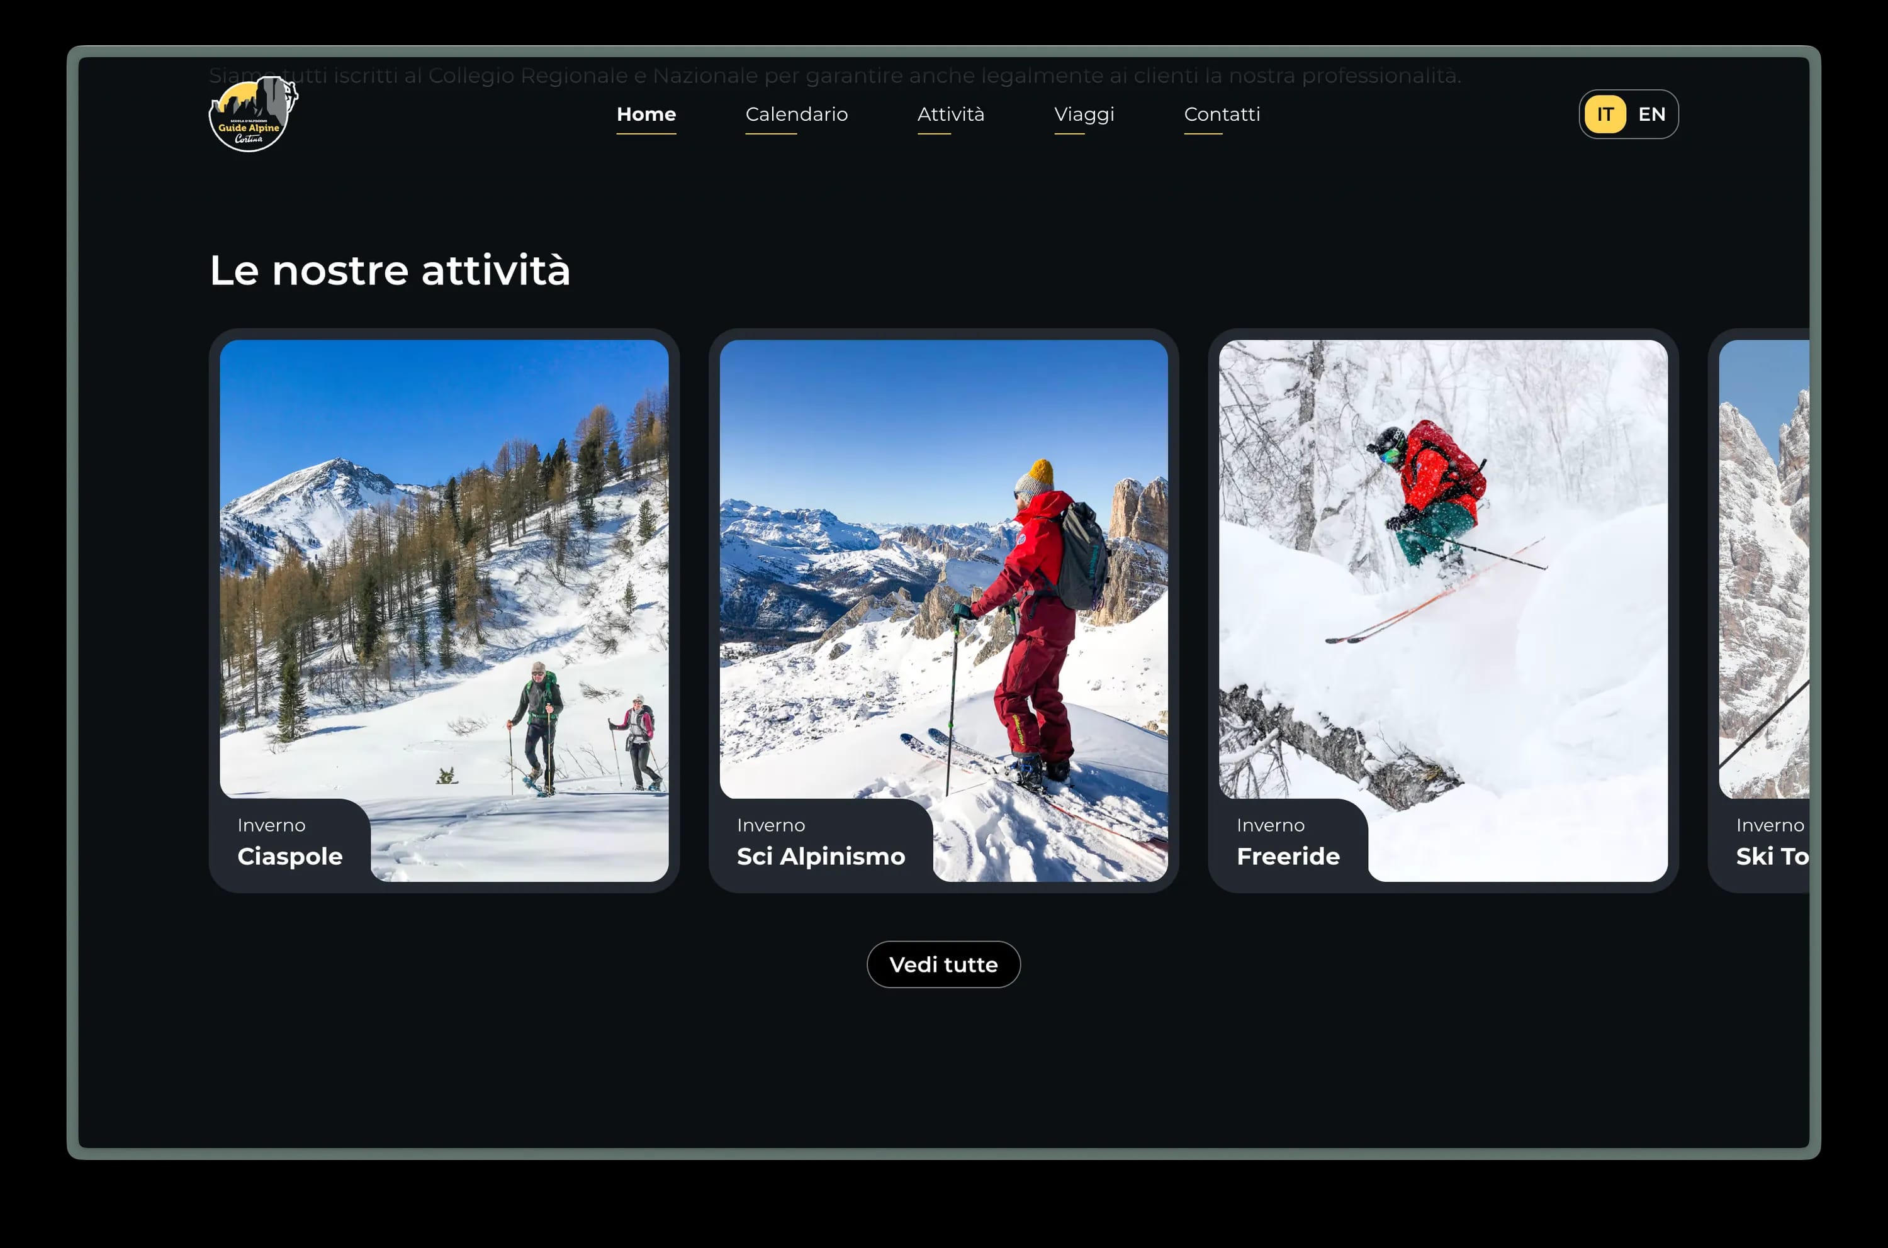Open the Viaggi section

1084,114
